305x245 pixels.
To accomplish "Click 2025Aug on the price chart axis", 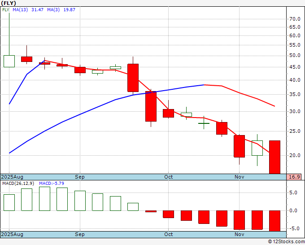I will tap(12, 177).
